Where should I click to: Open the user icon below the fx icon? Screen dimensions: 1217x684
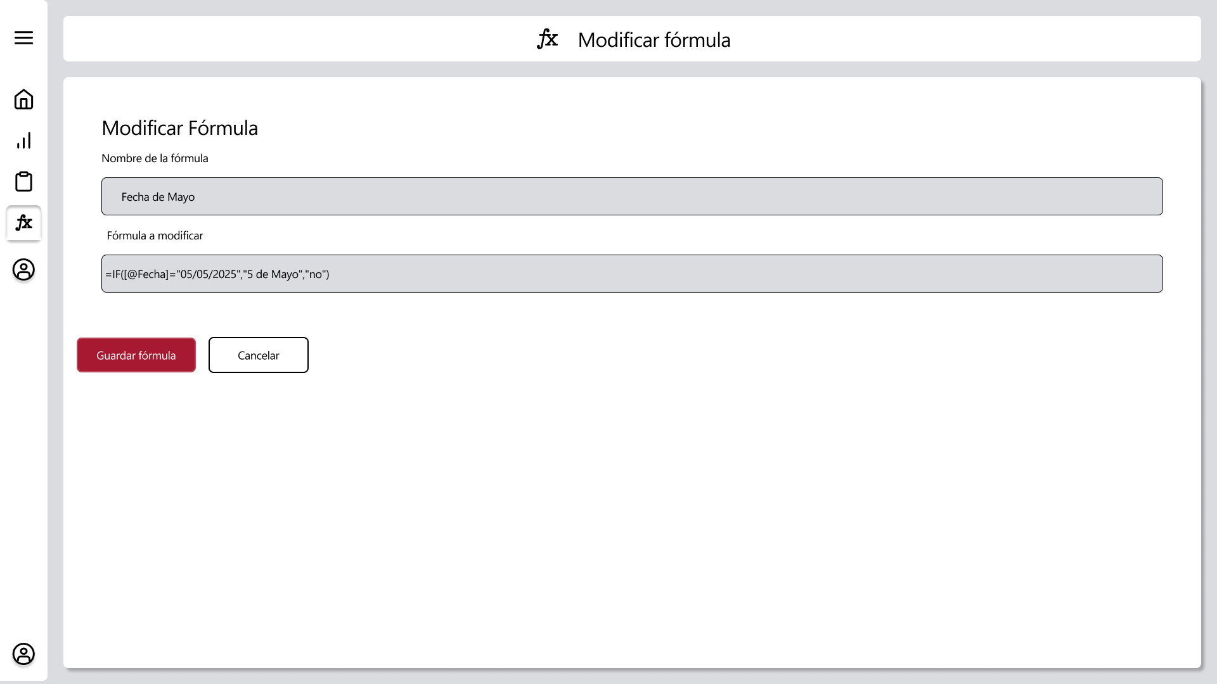23,270
